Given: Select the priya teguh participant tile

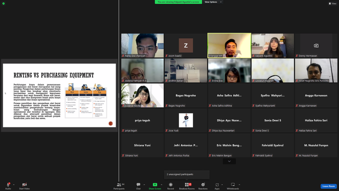Looking at the screenshot, I should coord(142,120).
